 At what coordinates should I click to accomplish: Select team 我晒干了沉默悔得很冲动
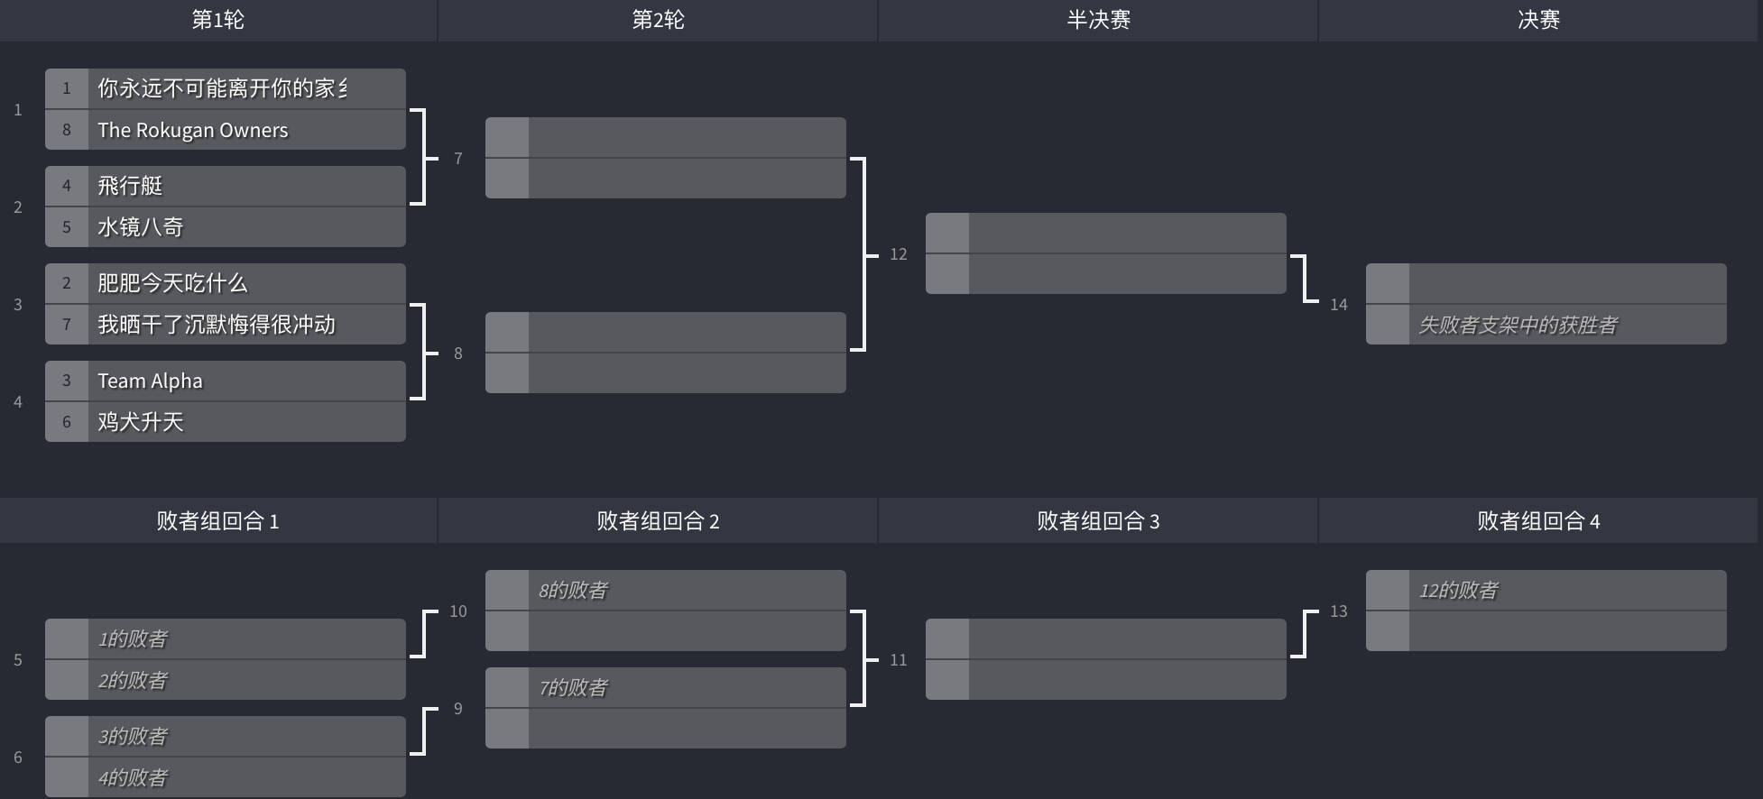point(216,325)
